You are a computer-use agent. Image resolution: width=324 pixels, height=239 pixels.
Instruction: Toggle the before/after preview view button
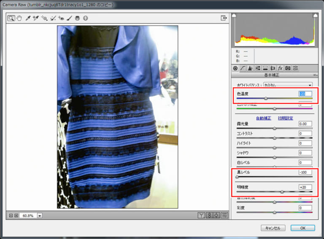click(201, 215)
